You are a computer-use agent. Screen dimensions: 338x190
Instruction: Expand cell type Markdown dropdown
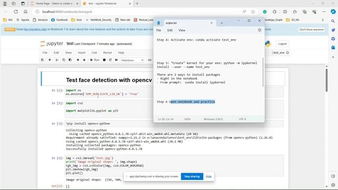point(133,60)
